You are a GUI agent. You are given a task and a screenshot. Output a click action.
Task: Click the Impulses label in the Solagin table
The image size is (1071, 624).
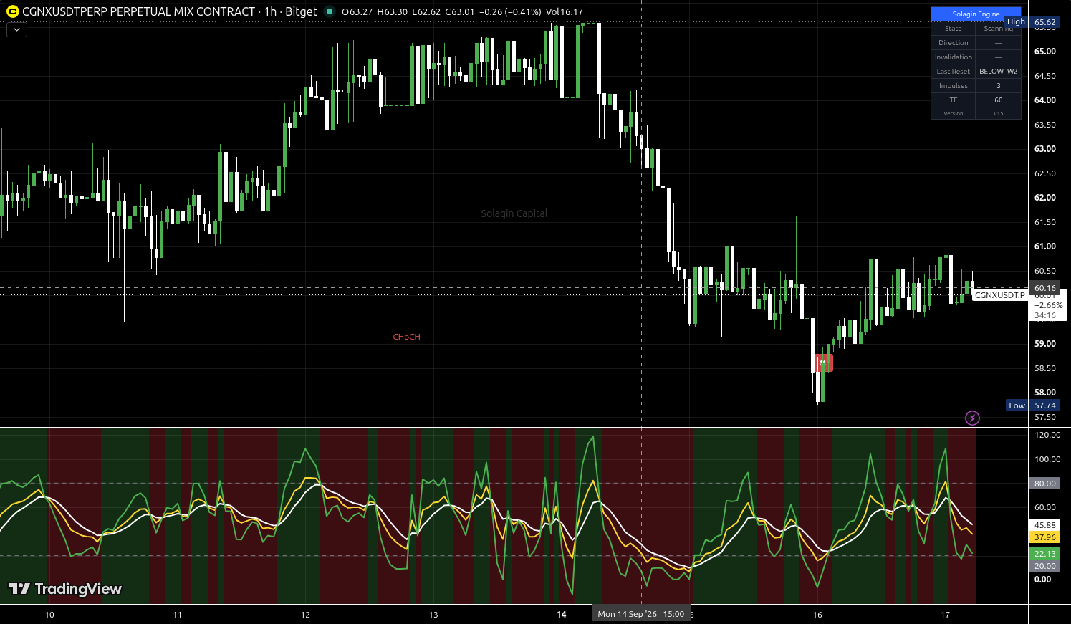(x=954, y=86)
